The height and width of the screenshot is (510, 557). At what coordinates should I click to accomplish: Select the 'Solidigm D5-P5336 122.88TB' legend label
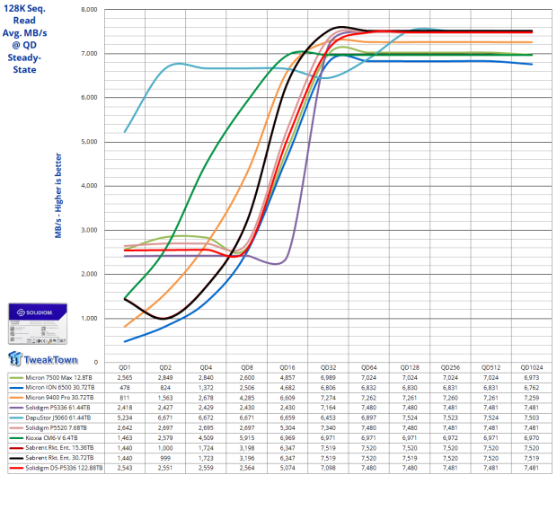coord(65,468)
